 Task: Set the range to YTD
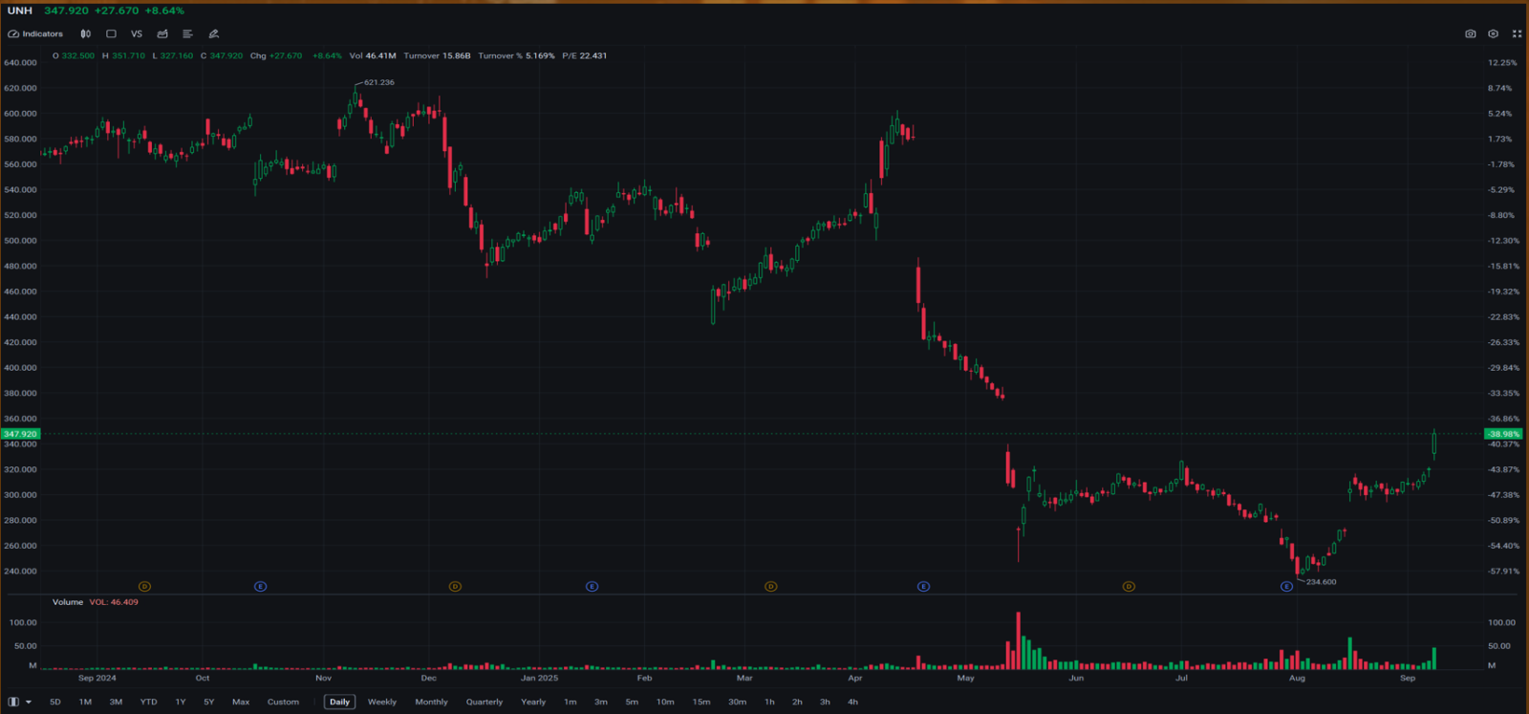pos(148,702)
